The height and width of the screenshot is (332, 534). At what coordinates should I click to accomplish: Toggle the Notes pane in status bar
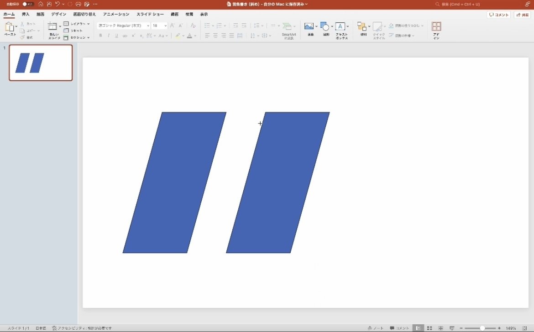(x=376, y=328)
